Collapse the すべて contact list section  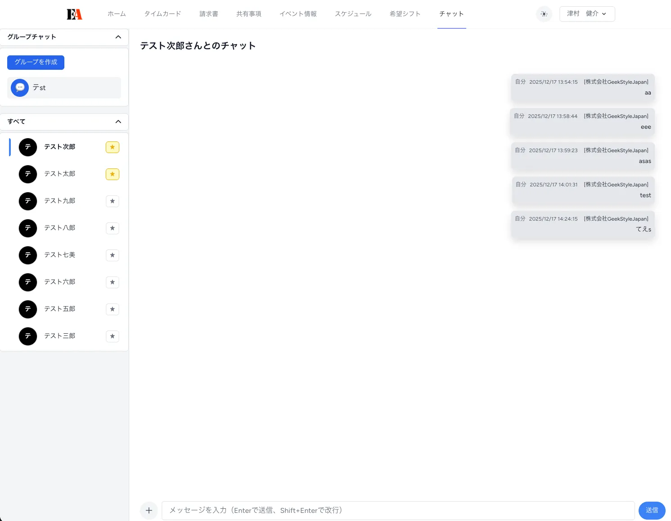tap(118, 122)
